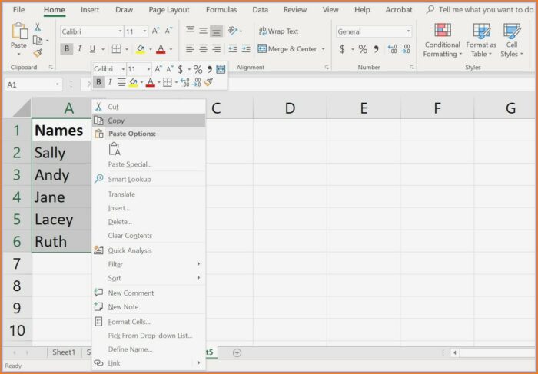
Task: Open Conditional Formatting menu
Action: (442, 40)
